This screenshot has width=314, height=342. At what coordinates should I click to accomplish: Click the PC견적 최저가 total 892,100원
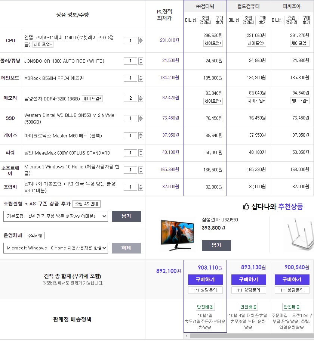(x=168, y=271)
